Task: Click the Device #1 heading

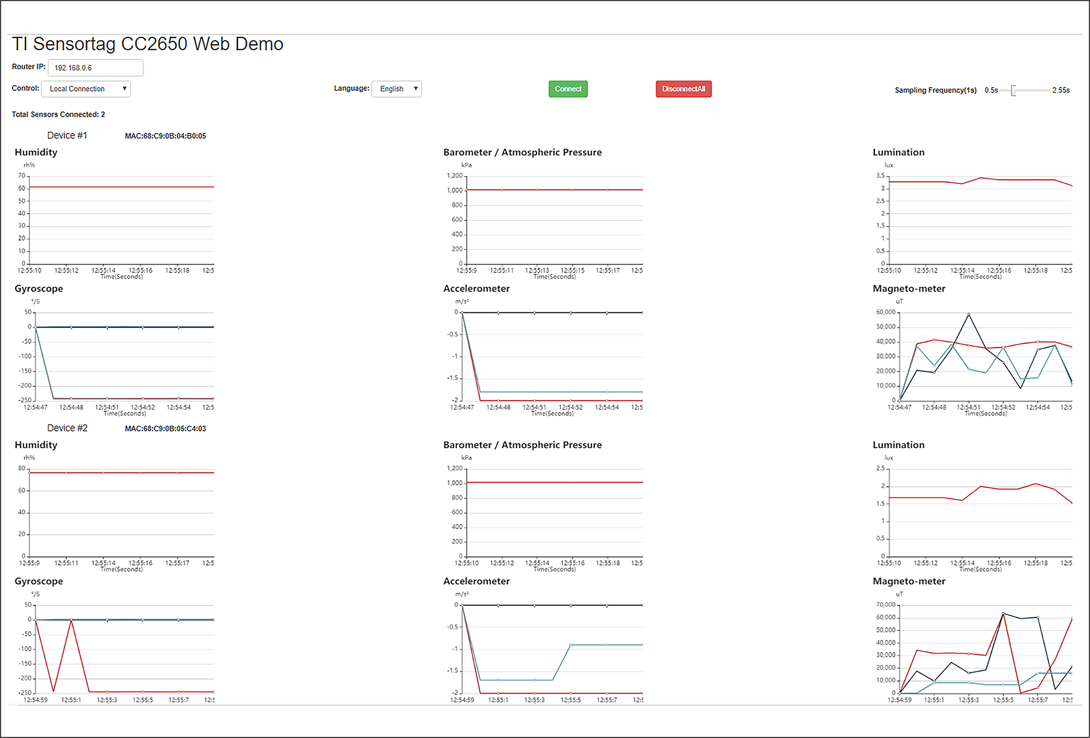Action: [x=67, y=135]
